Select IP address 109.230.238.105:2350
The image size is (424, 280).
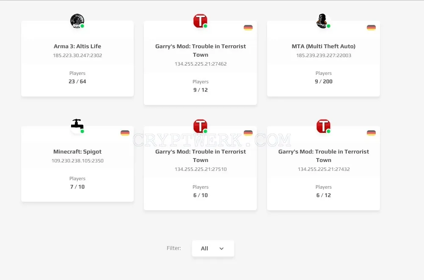[77, 161]
